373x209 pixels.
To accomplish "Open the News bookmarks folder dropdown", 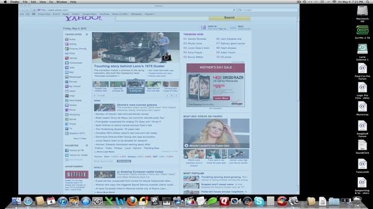I will [120, 14].
